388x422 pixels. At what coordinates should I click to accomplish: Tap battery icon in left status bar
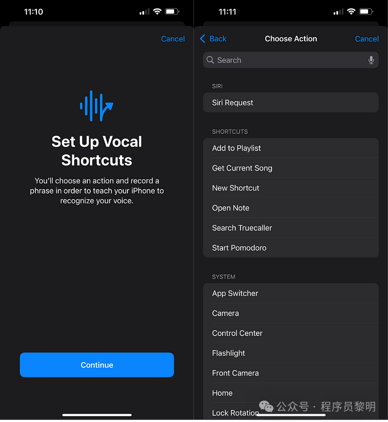tap(172, 12)
